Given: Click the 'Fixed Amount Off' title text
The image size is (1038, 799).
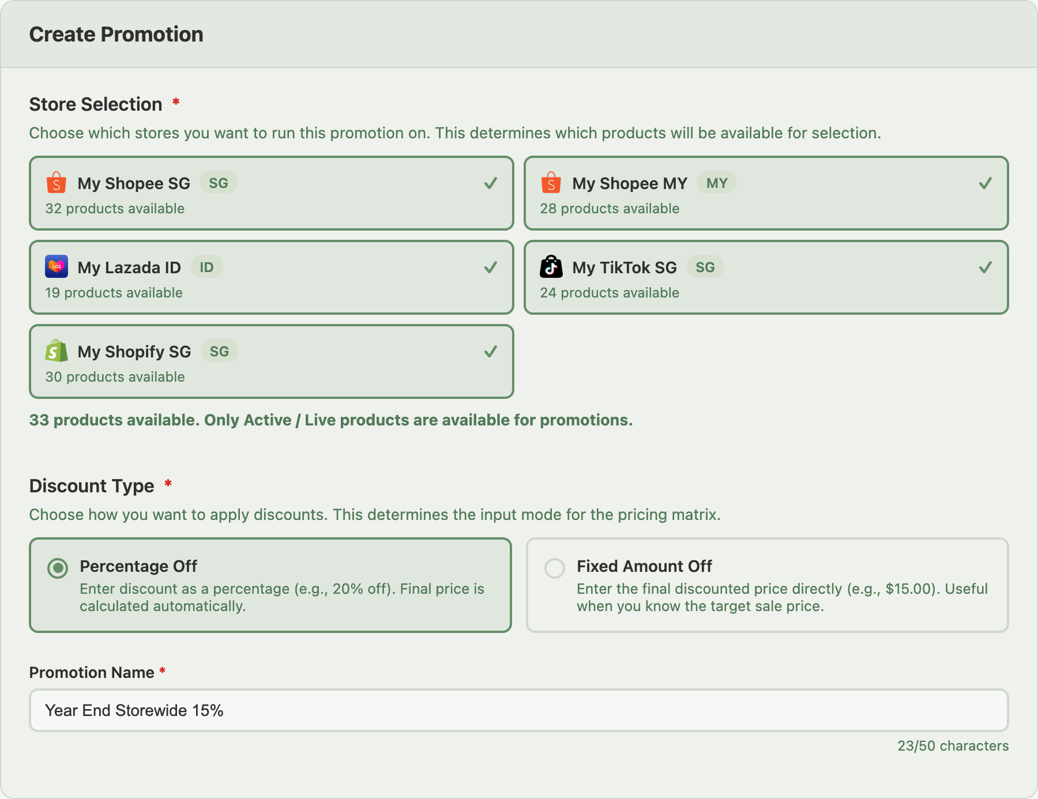Looking at the screenshot, I should point(645,566).
